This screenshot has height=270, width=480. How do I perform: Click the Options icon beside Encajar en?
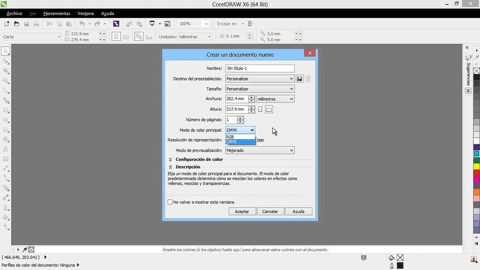click(x=251, y=24)
